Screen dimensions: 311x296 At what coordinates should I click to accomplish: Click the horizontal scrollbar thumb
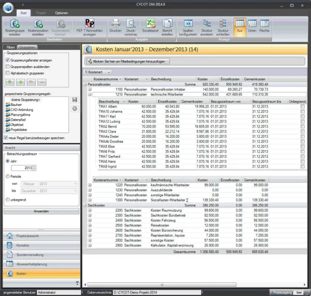tap(162, 285)
